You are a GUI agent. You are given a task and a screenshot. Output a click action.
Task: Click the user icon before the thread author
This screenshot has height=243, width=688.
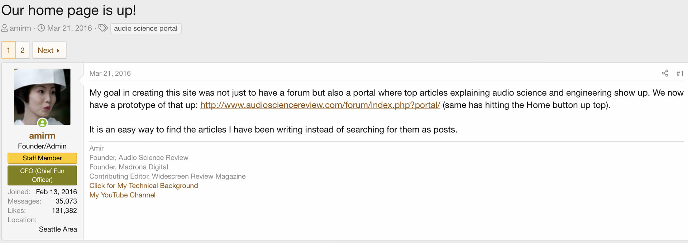tap(5, 28)
